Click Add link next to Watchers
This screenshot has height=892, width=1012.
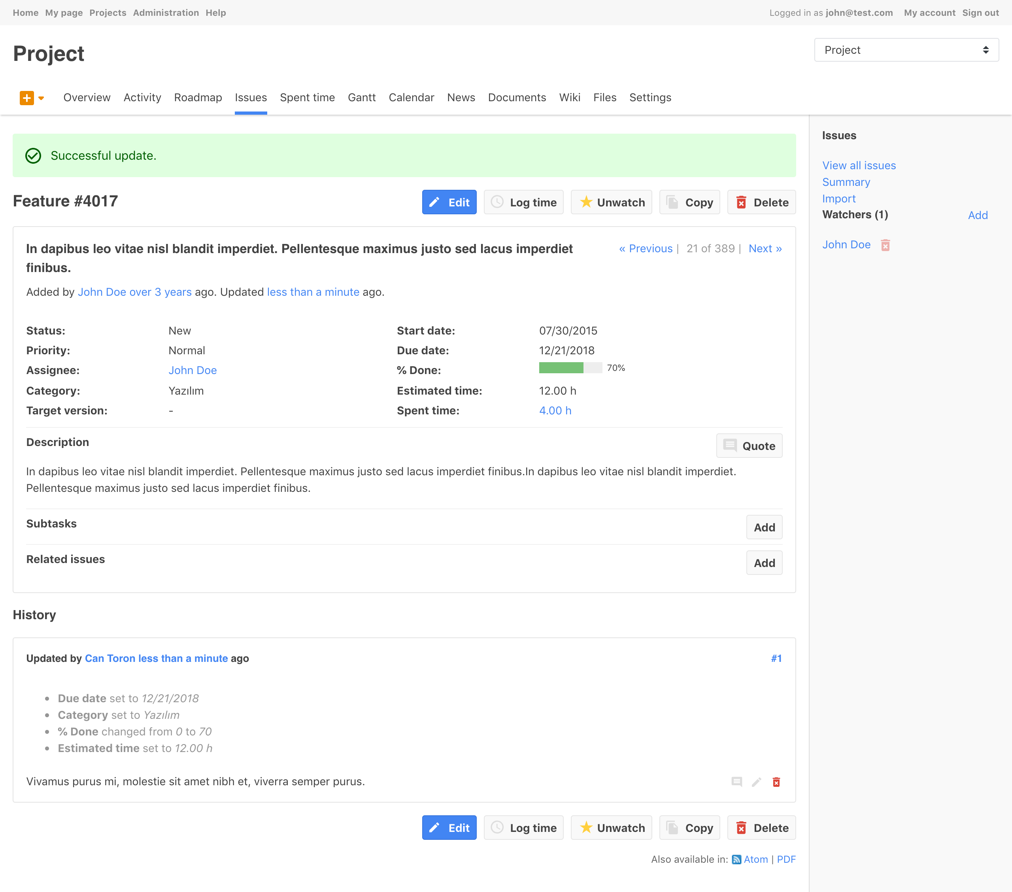click(x=978, y=215)
